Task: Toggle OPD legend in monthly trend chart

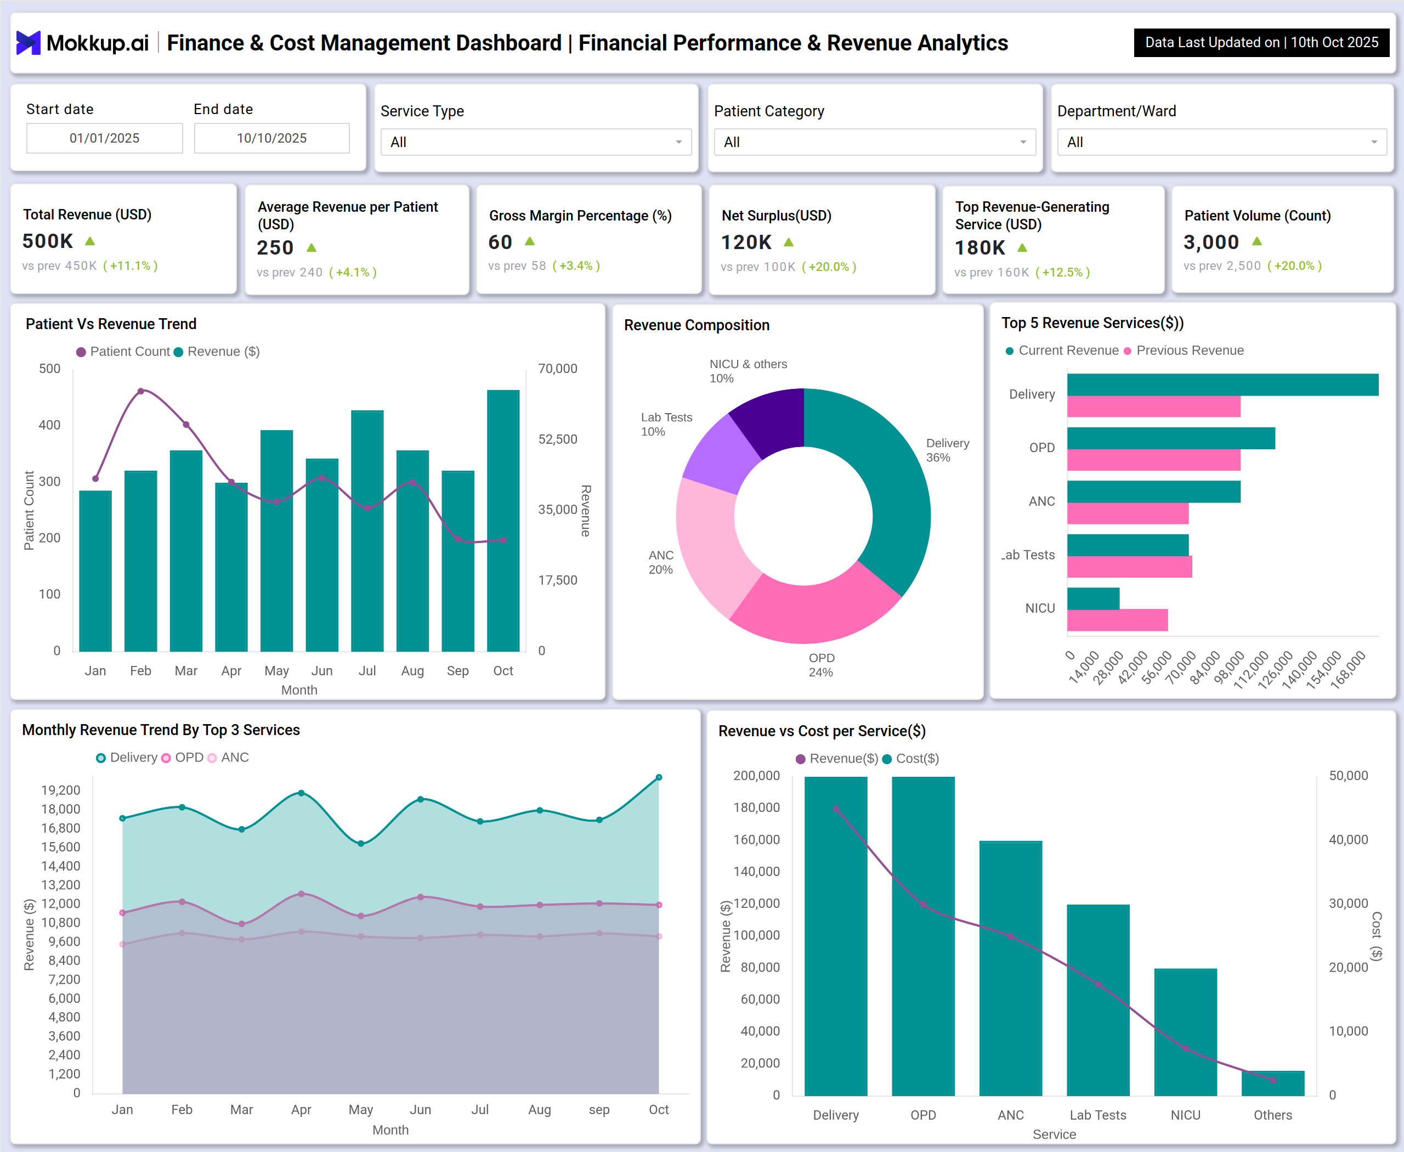Action: pos(183,758)
